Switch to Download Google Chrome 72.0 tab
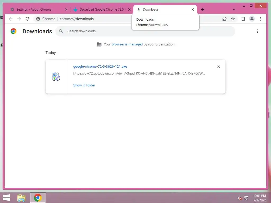 click(102, 10)
